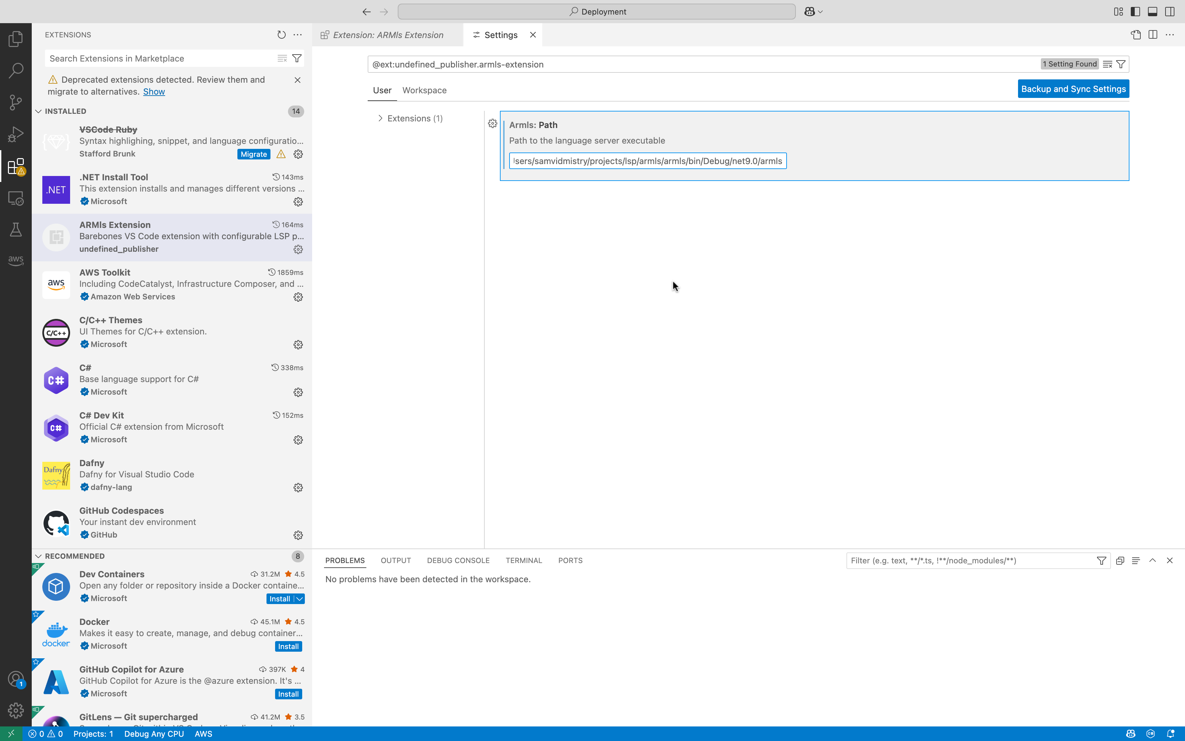Image resolution: width=1185 pixels, height=741 pixels.
Task: Open Deployment command center search box
Action: (596, 12)
